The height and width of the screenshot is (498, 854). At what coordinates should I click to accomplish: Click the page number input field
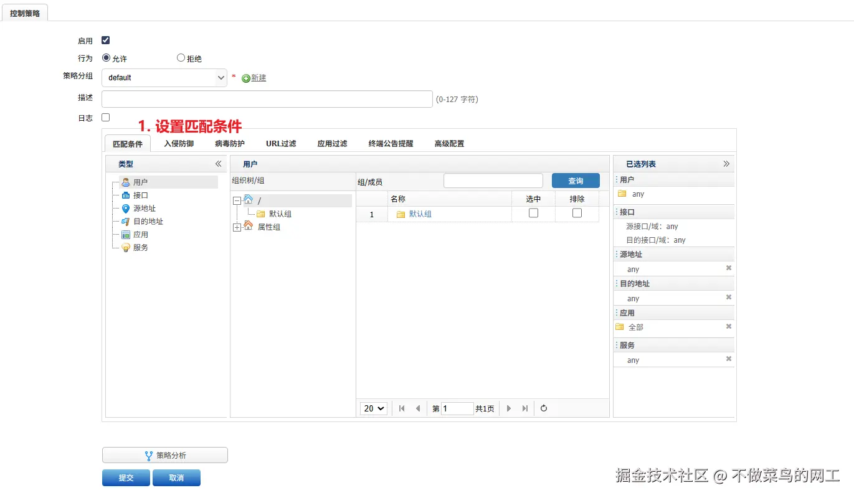[457, 408]
